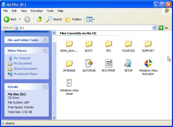Toggle the Folders pane
173x127 pixels.
tap(73, 19)
